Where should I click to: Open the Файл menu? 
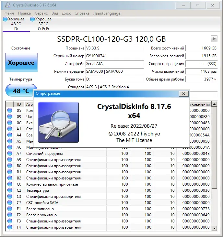9,13
